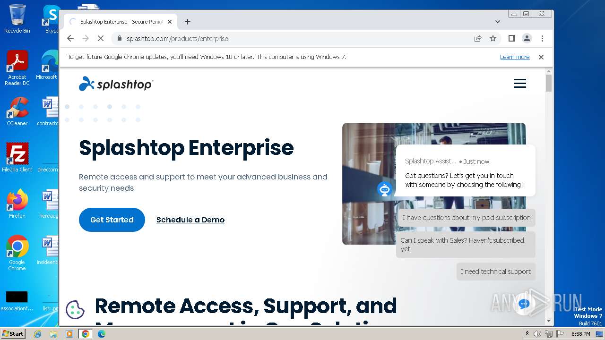This screenshot has width=605, height=340.
Task: Choose 'I need technical support' option
Action: 496,272
